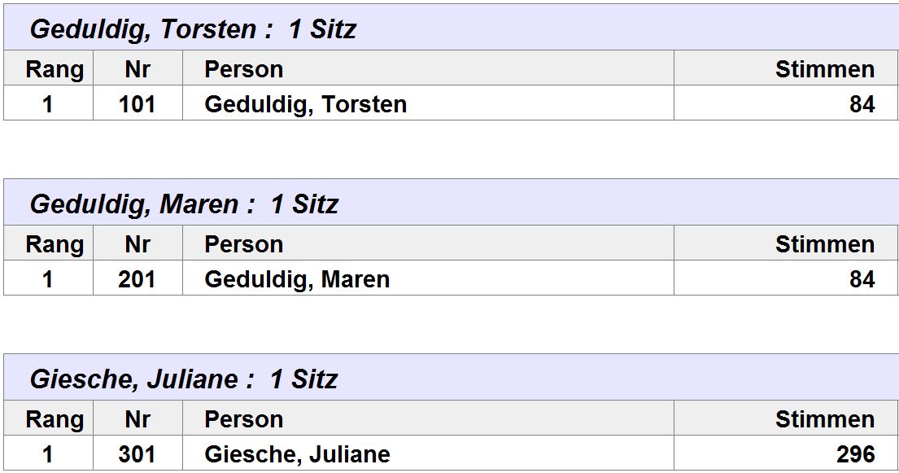Click the "Geduldig, Maren : 1 Sitz" section title

tap(184, 204)
